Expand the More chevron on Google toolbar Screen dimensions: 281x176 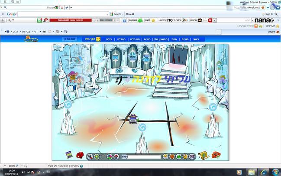[133, 14]
